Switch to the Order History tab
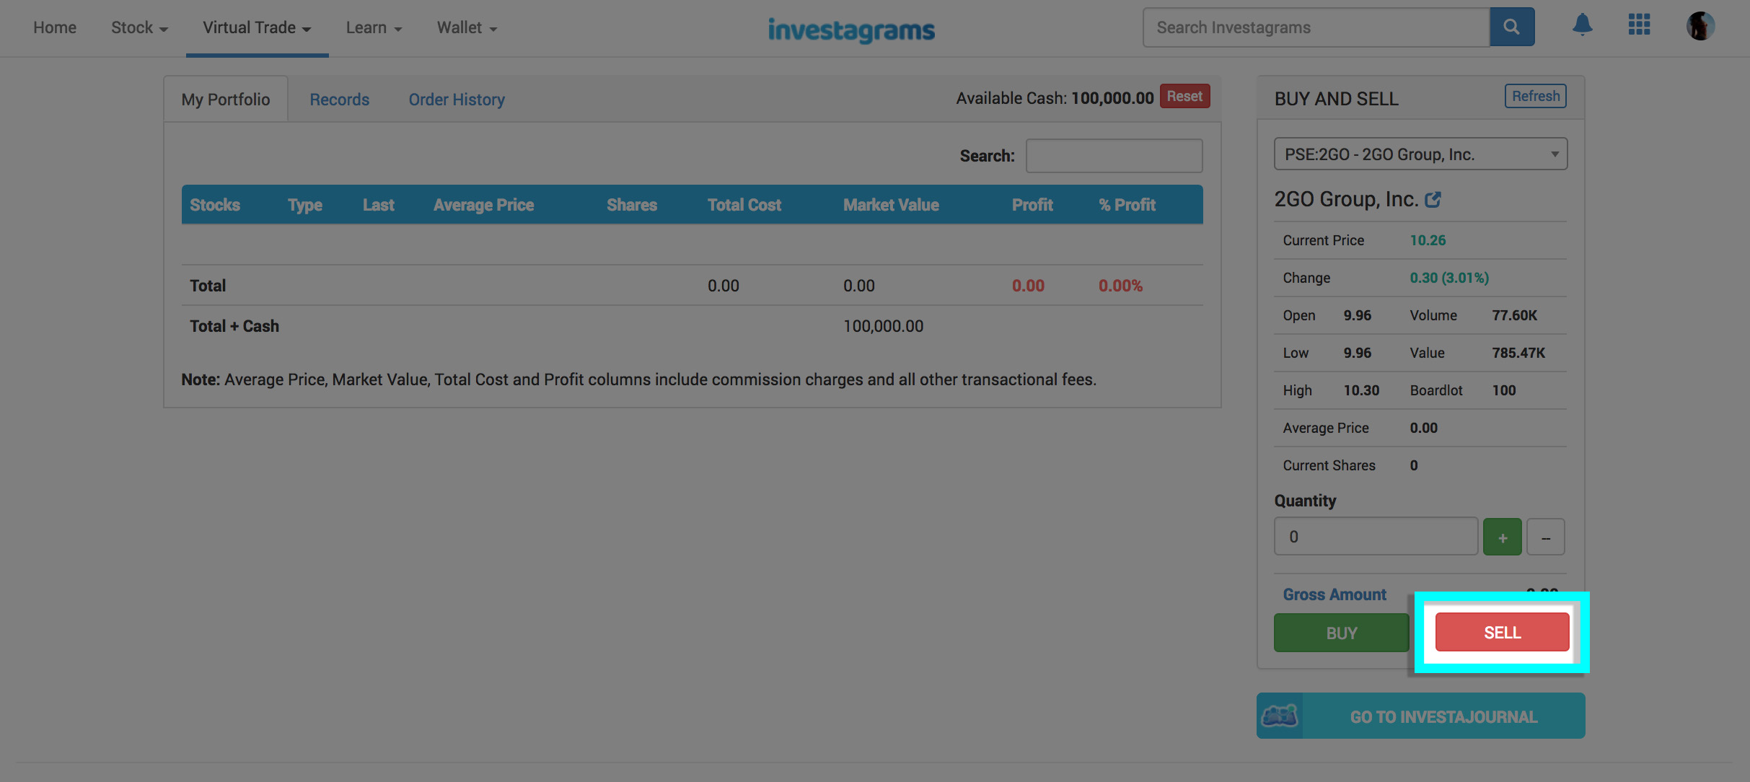The image size is (1750, 782). pyautogui.click(x=457, y=100)
